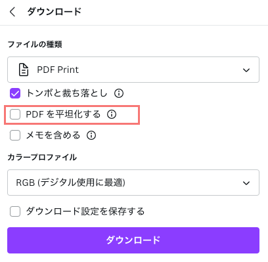The width and height of the screenshot is (268, 262).
Task: Open the RGB (デジタル使用に最適) dropdown
Action: (x=133, y=183)
